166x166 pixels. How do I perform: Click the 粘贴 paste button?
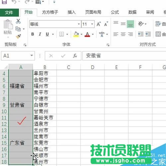click(8, 27)
